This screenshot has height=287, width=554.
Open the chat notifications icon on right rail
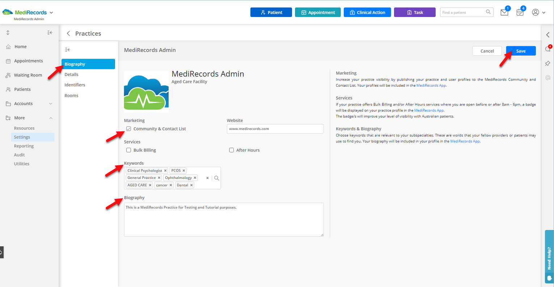(548, 49)
